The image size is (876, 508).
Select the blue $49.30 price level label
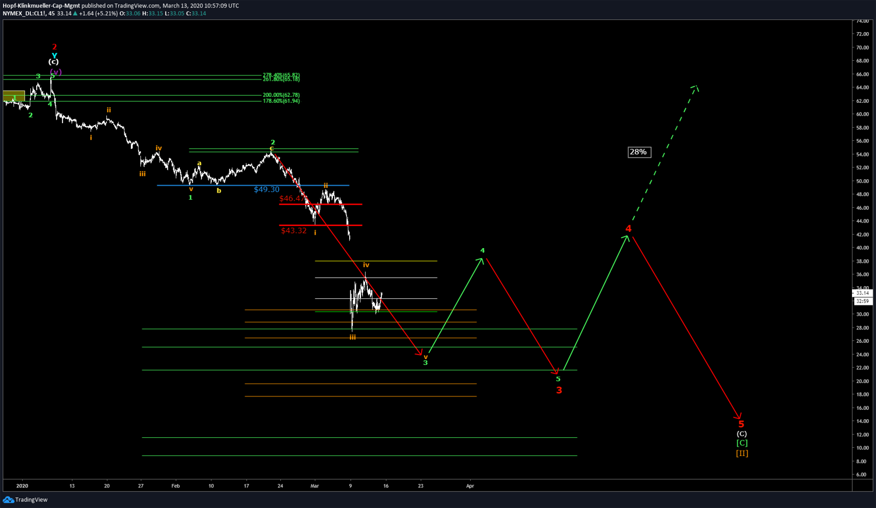point(266,190)
